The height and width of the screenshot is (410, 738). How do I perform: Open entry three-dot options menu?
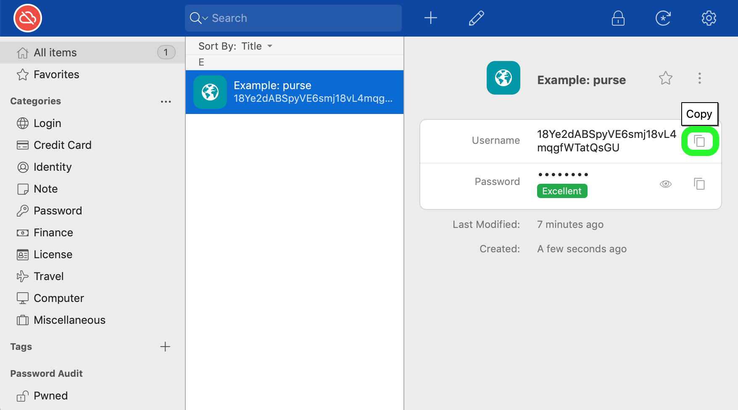pos(700,78)
